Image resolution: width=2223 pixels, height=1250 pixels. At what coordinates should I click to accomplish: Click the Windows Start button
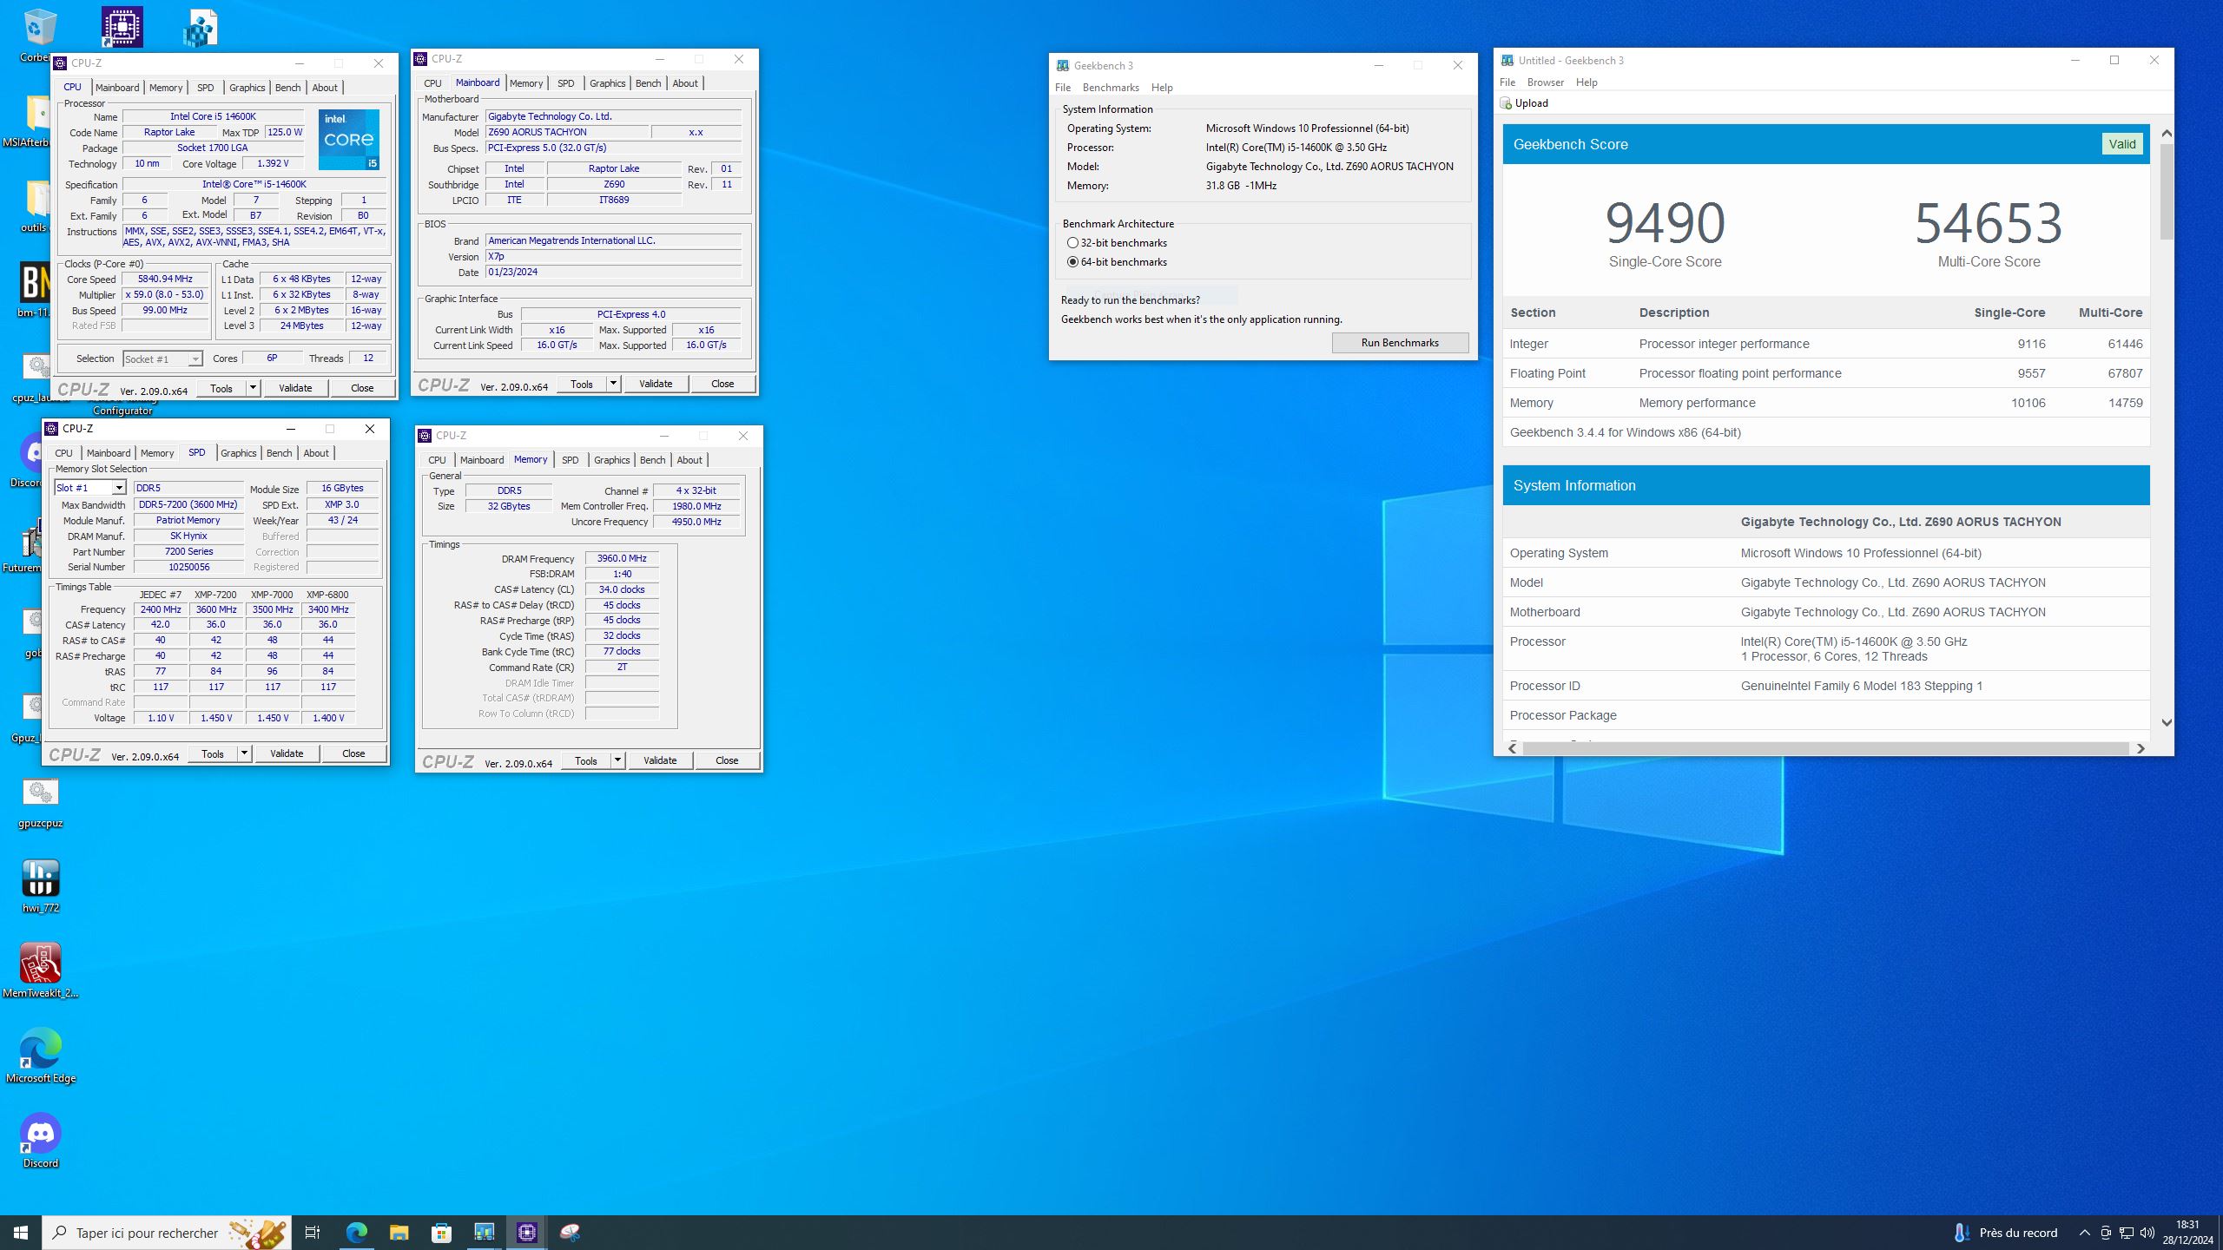[x=21, y=1233]
